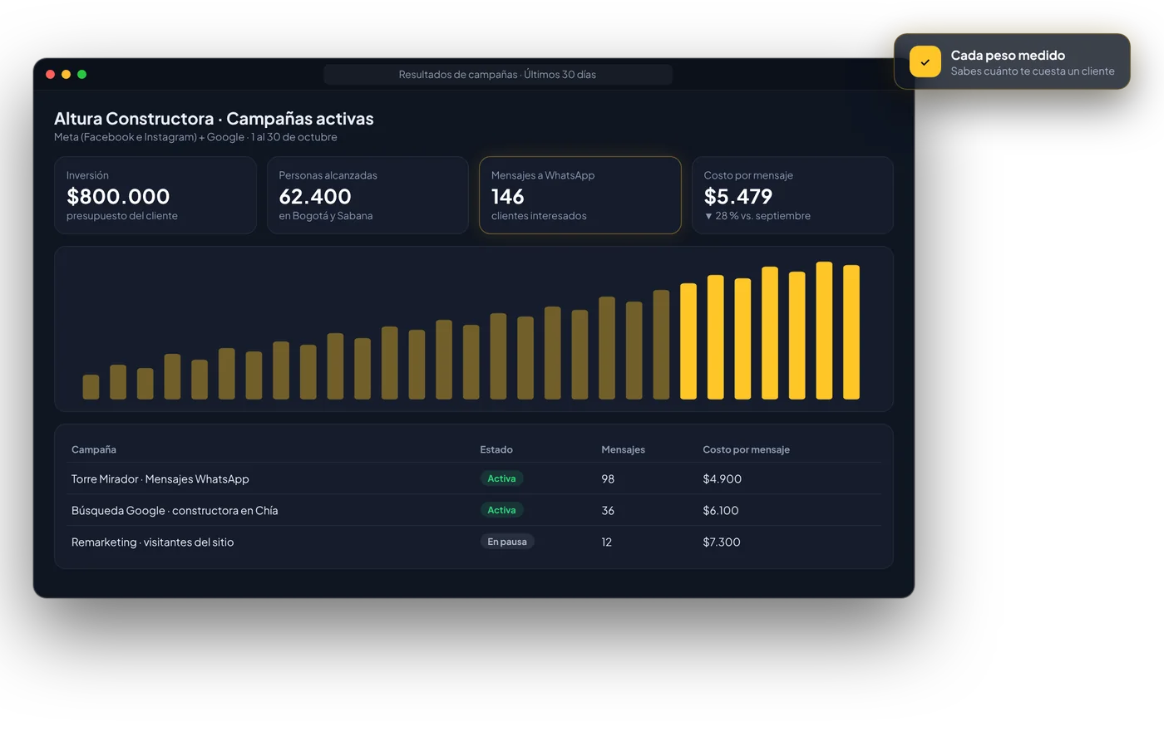Click the 'Costo por mensaje' column header

746,449
